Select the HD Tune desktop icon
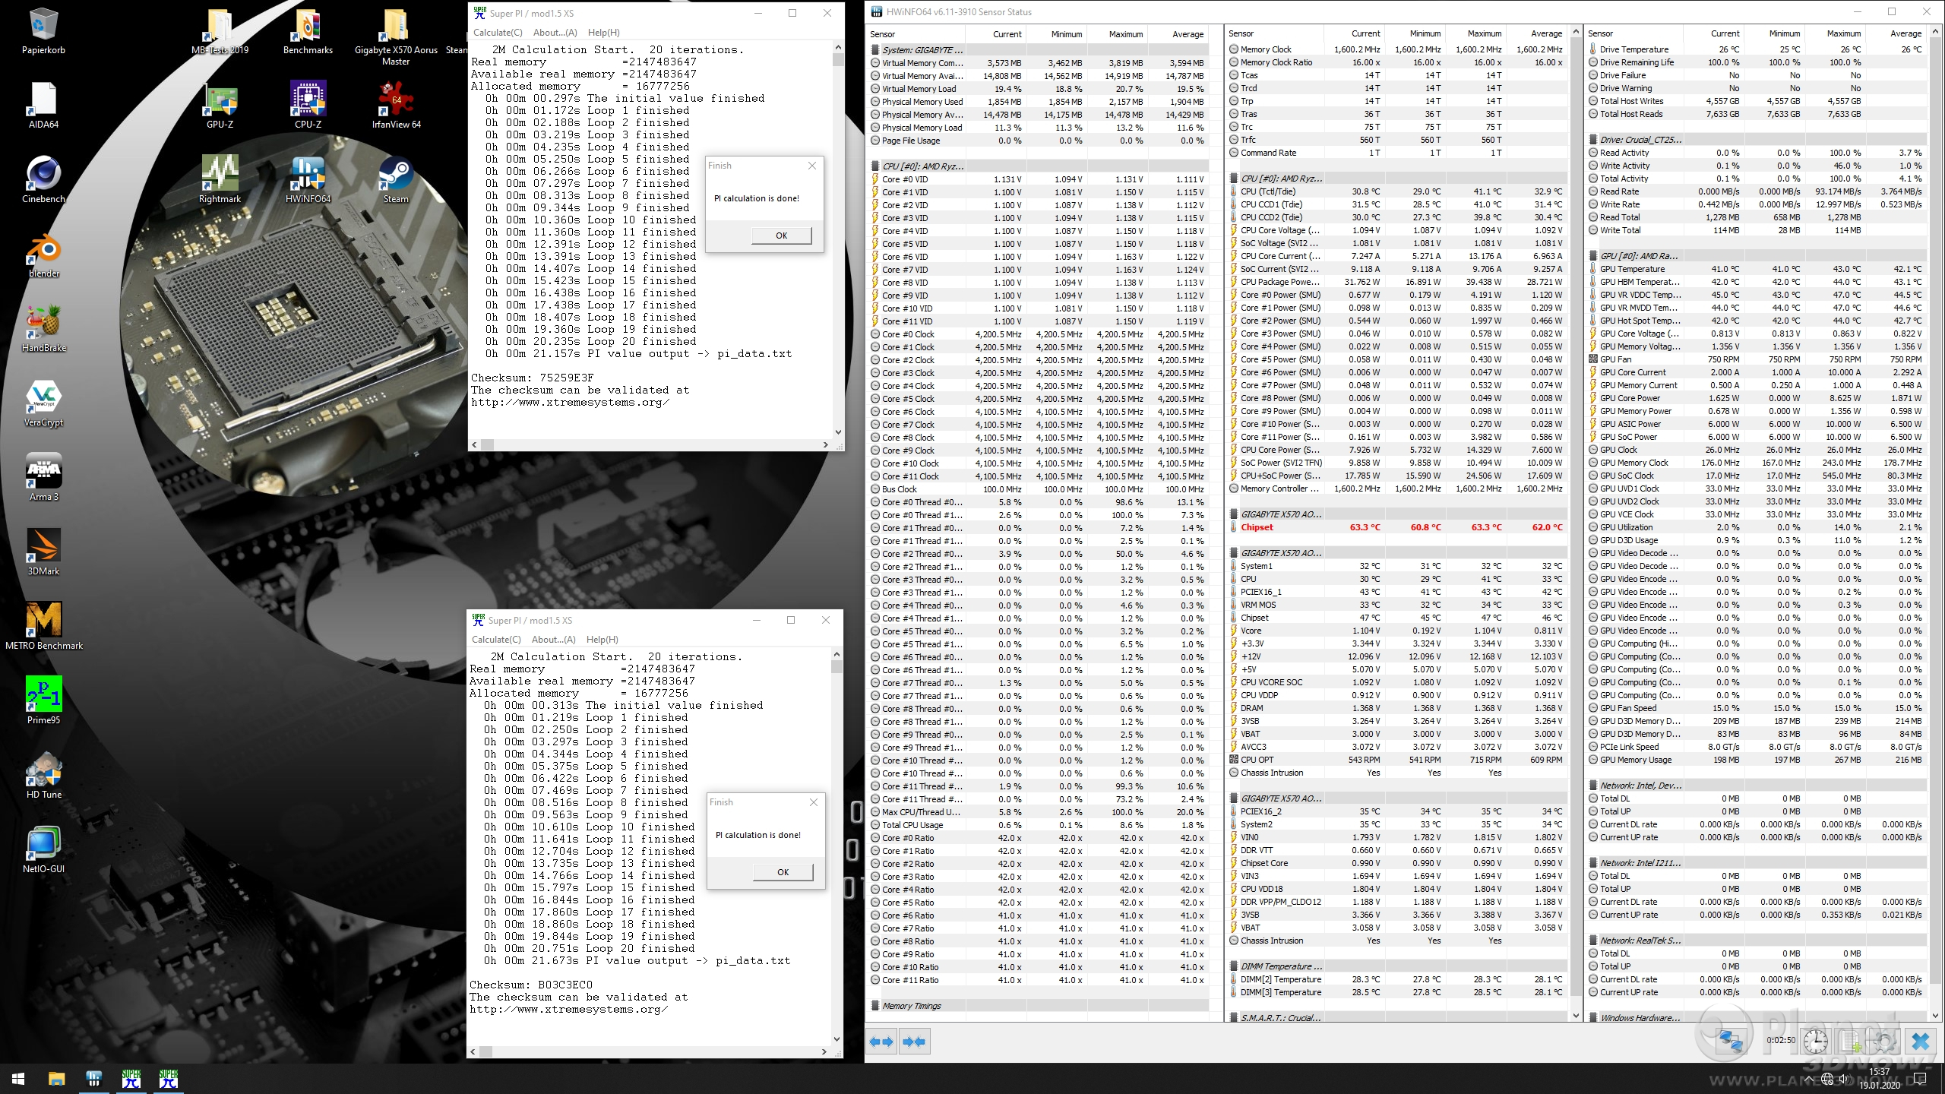This screenshot has height=1094, width=1945. tap(43, 776)
